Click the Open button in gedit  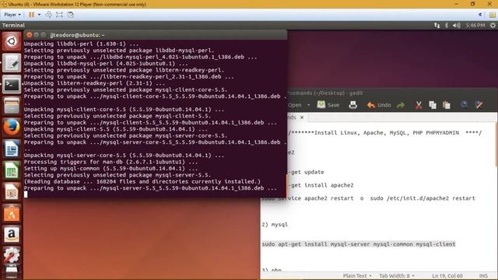pos(295,105)
